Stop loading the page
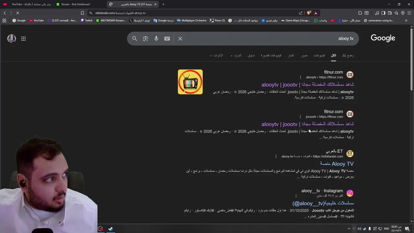The image size is (414, 233). 17,13
